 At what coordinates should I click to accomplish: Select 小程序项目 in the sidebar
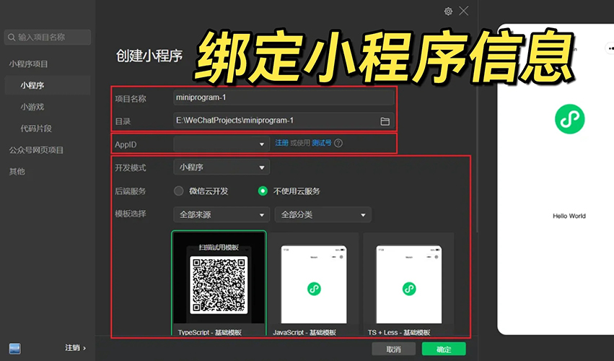(29, 64)
